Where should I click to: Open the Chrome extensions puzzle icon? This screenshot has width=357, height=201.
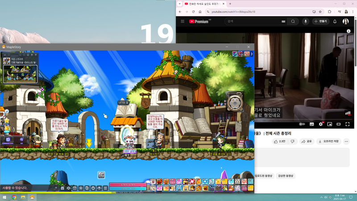pyautogui.click(x=329, y=12)
